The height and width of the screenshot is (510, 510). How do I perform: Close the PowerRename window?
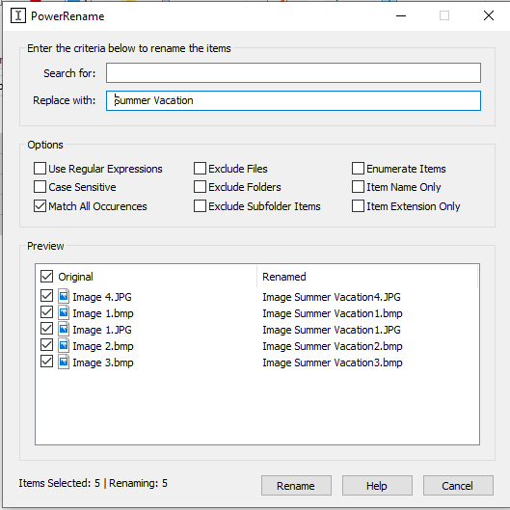click(489, 15)
